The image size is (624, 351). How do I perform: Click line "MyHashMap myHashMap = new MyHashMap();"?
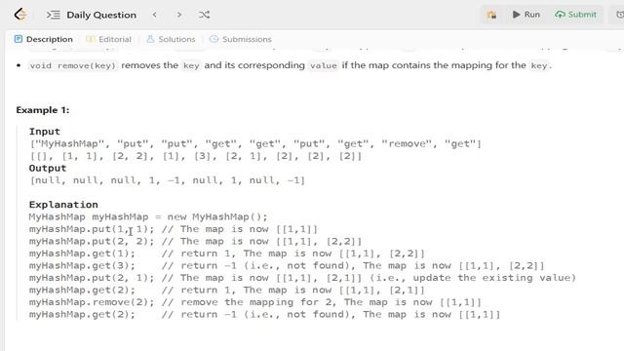(148, 216)
